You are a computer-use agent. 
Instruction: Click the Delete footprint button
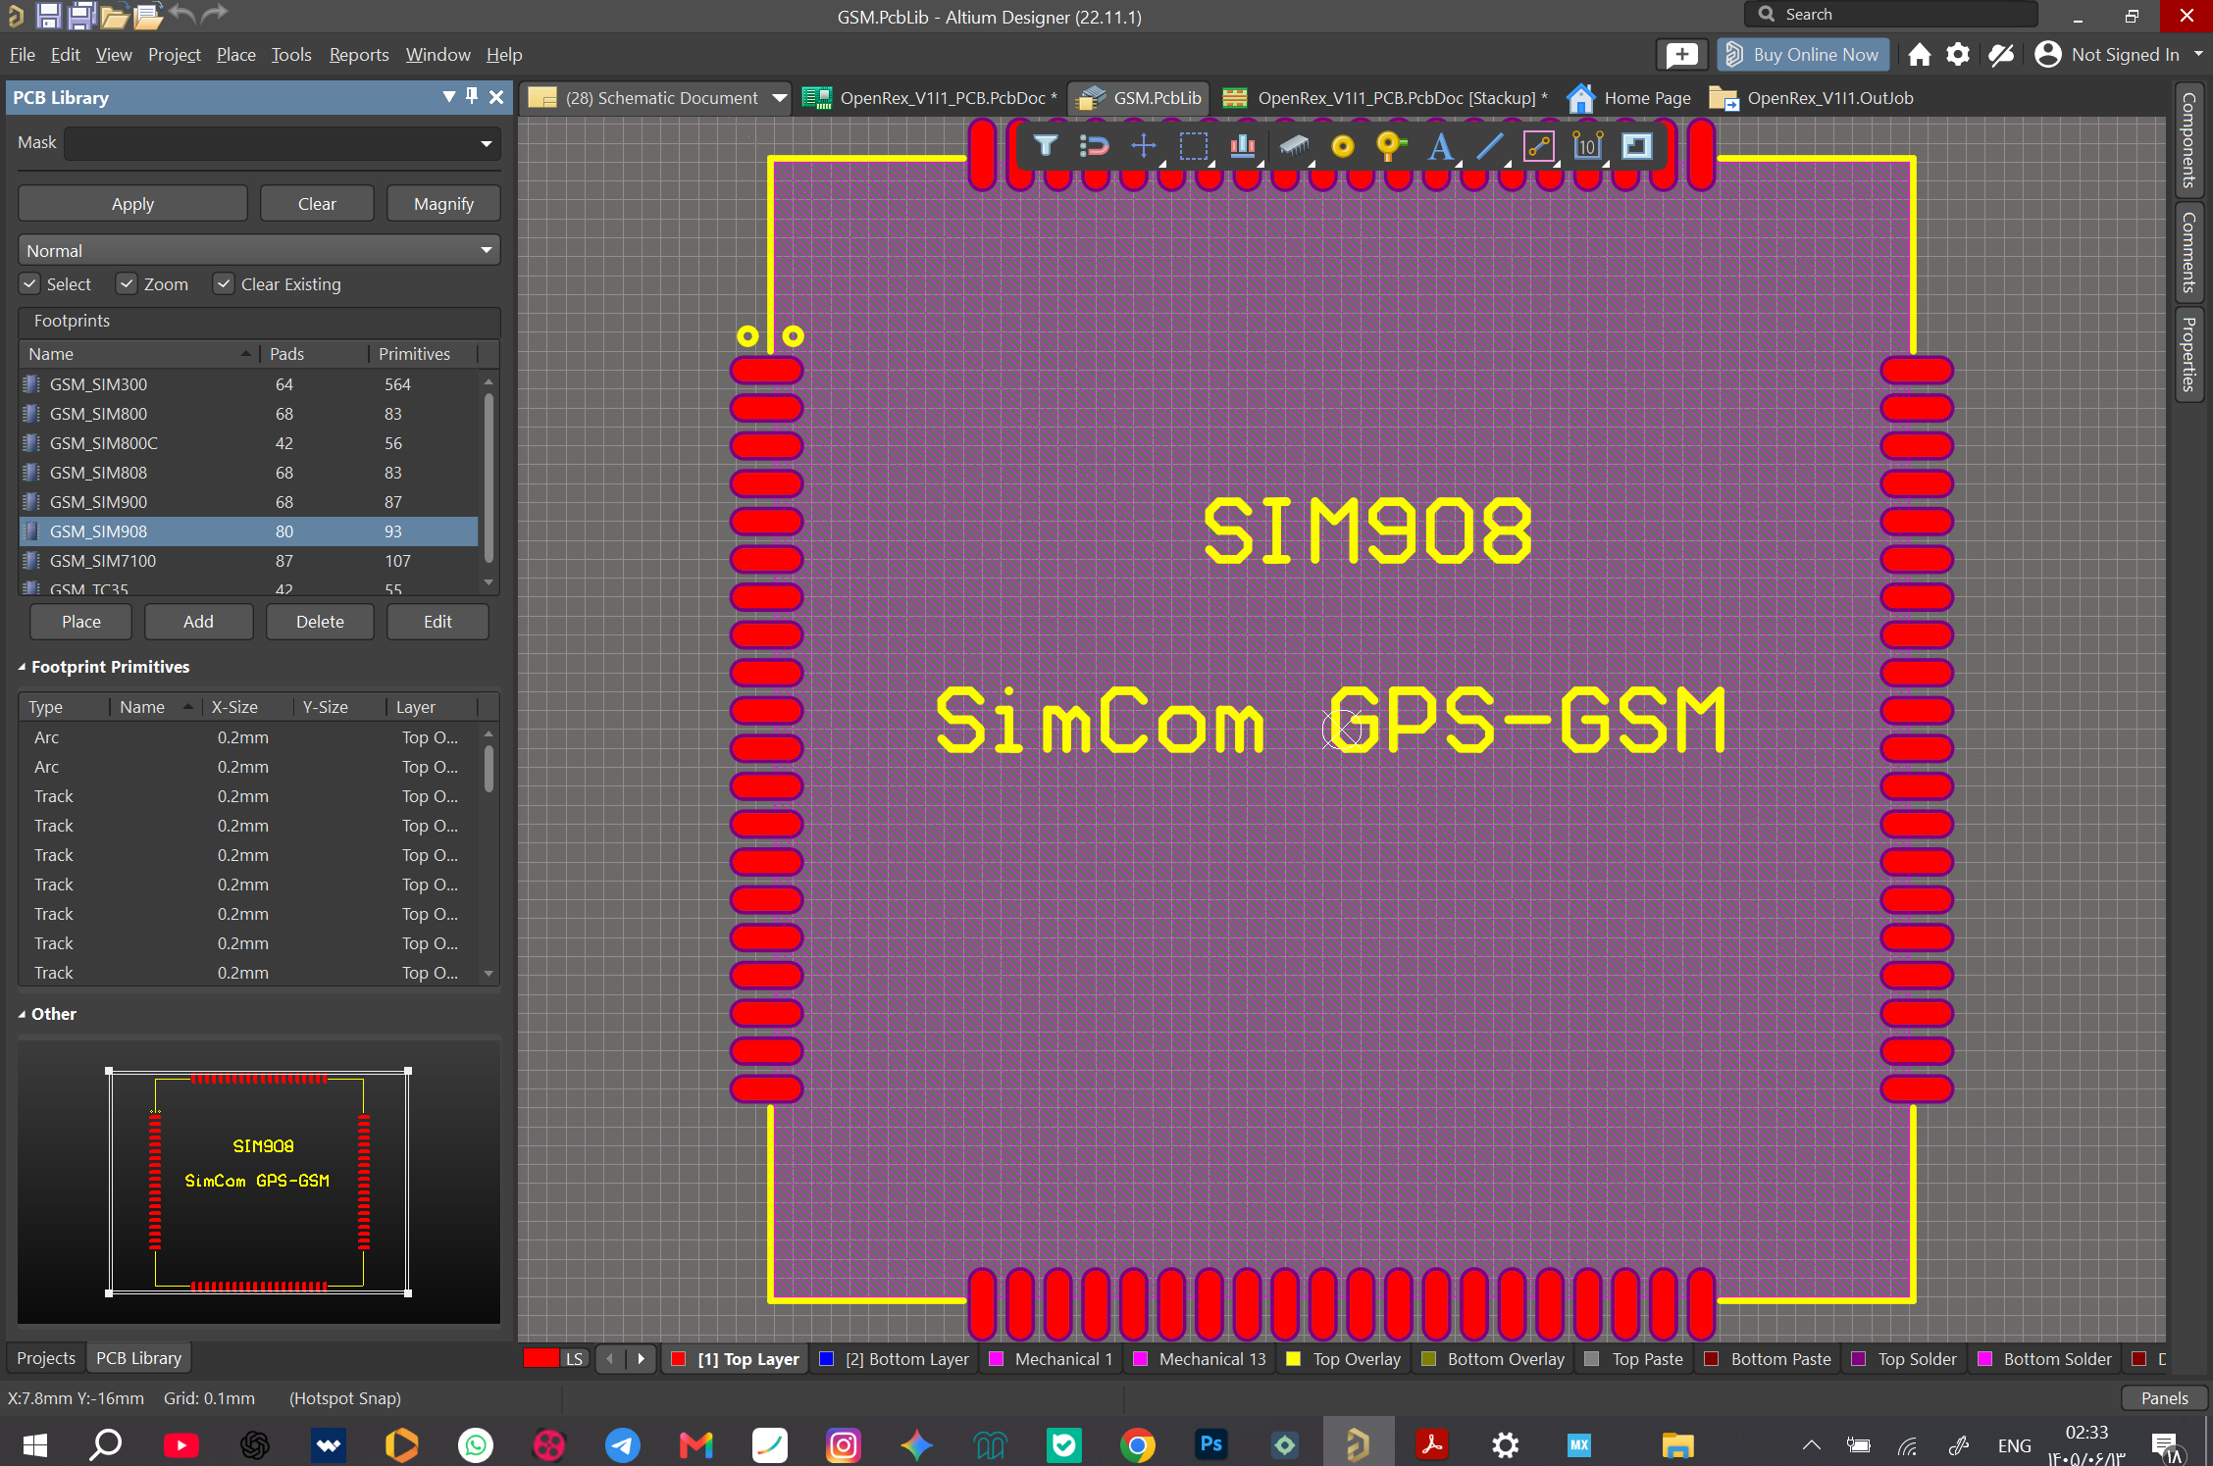(320, 622)
